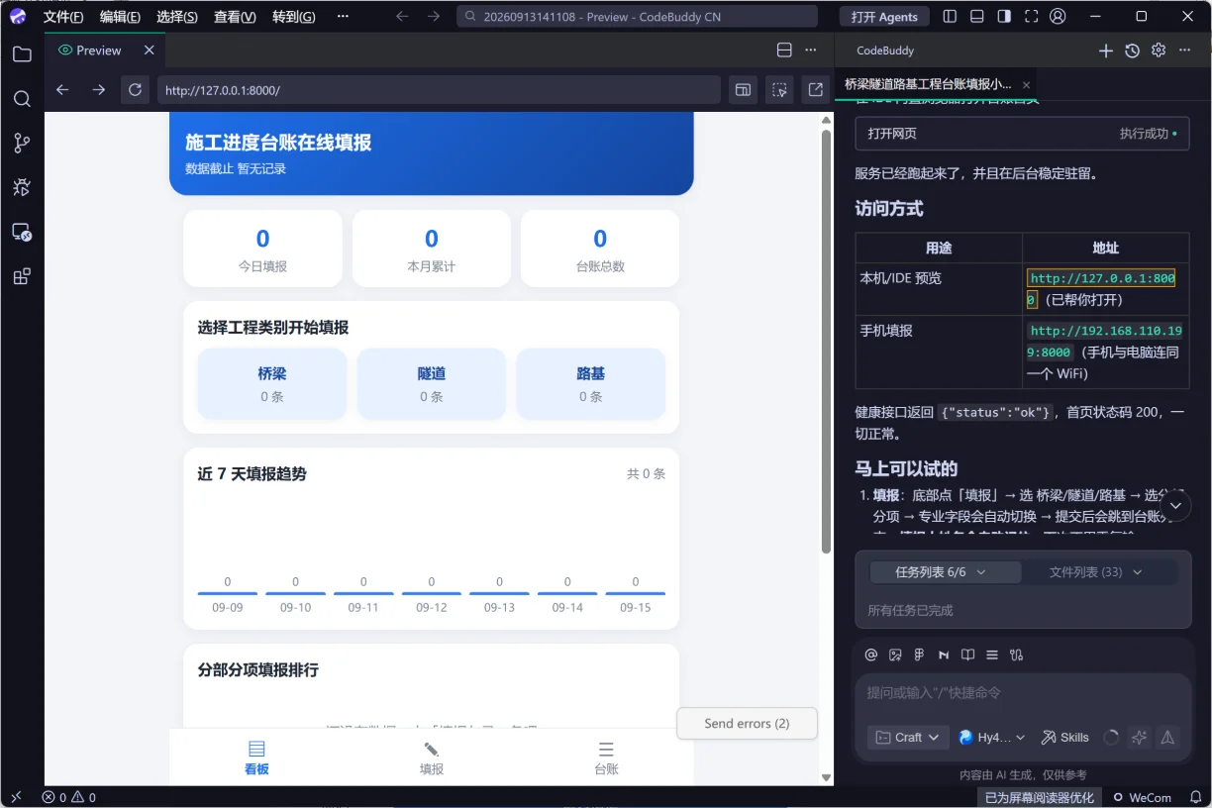Screen dimensions: 1212x808
Task: Expand the 任务列表 6/6 dropdown
Action: 946,572
